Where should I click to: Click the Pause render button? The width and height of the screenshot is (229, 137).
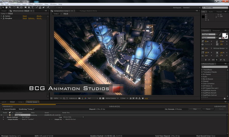(208, 109)
